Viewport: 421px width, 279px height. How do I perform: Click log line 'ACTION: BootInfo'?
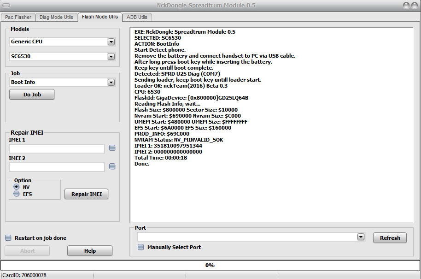click(x=157, y=44)
